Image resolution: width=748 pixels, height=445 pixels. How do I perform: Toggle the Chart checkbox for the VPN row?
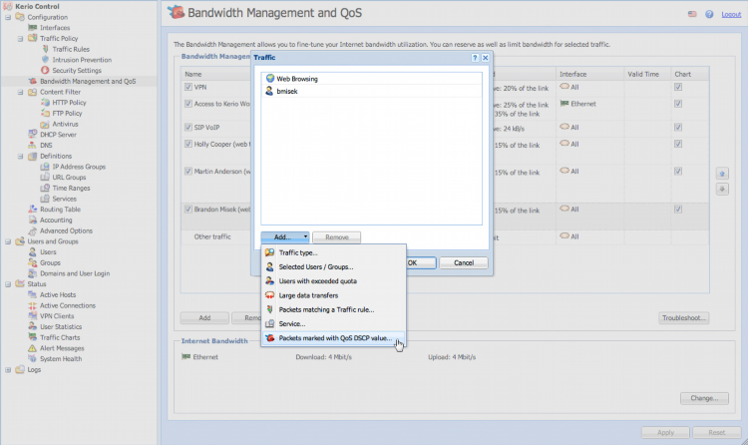(678, 87)
